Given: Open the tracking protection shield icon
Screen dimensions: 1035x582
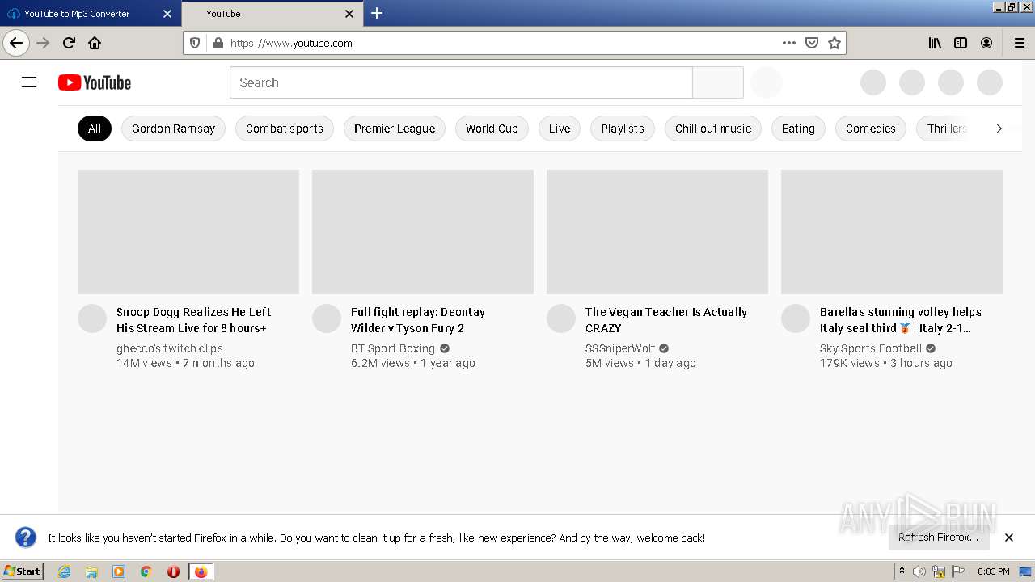Looking at the screenshot, I should point(195,43).
